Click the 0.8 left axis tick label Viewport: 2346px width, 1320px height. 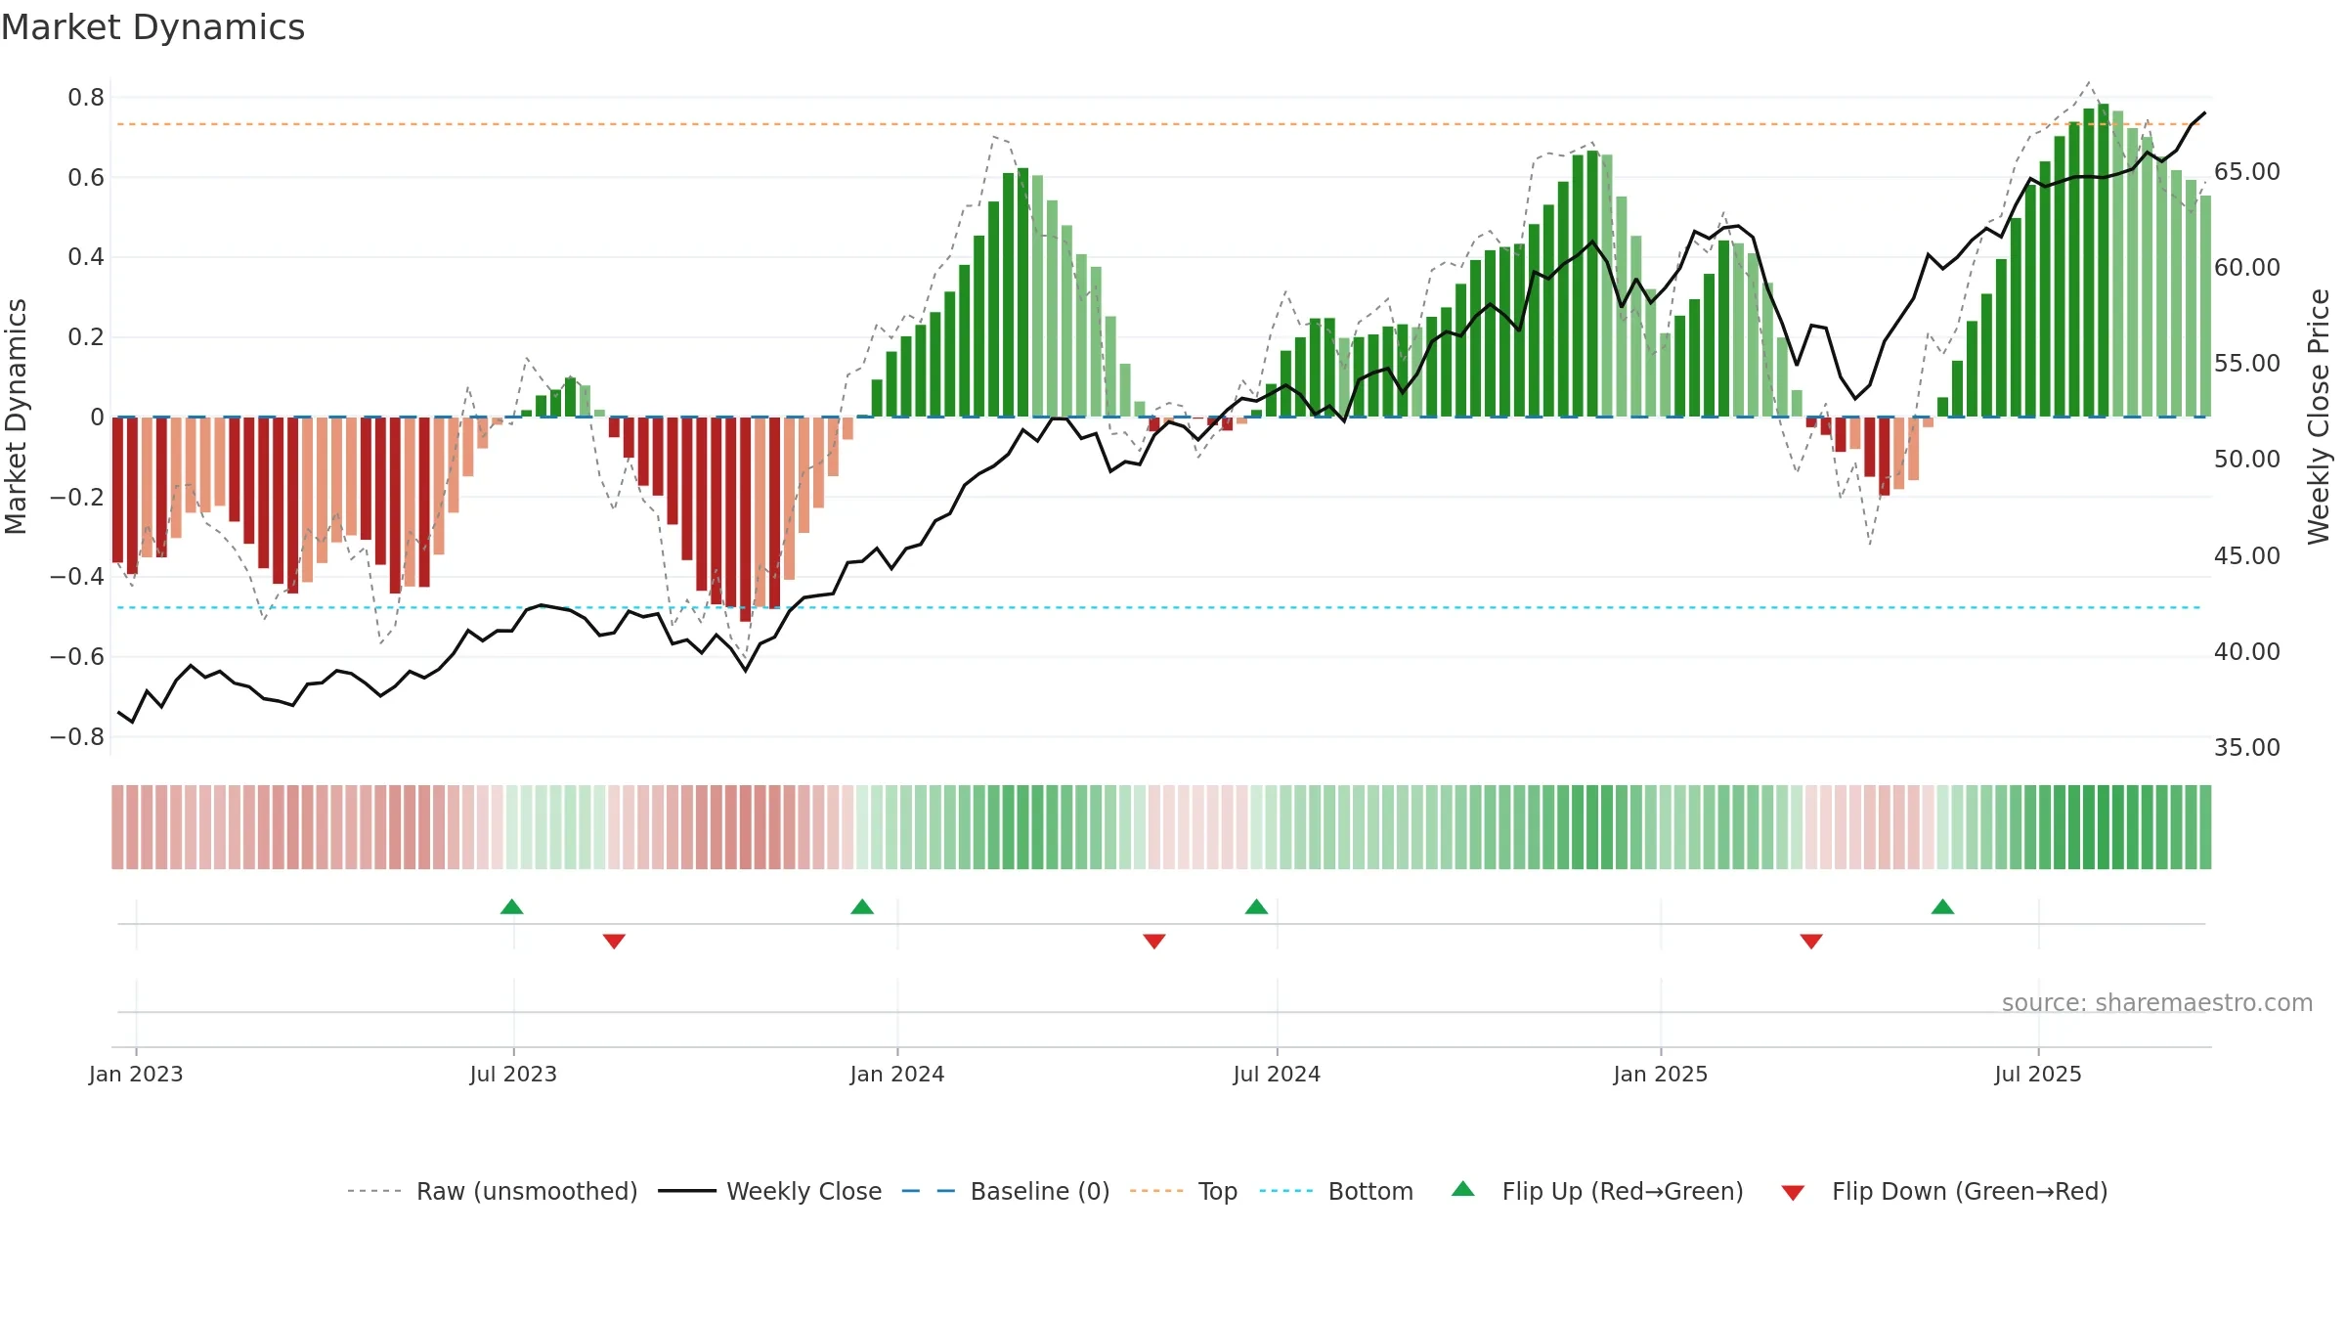tap(86, 97)
